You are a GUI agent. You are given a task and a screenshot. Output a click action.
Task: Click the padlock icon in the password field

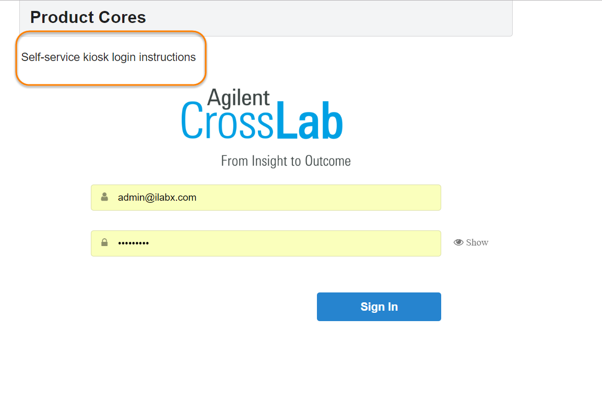coord(104,242)
